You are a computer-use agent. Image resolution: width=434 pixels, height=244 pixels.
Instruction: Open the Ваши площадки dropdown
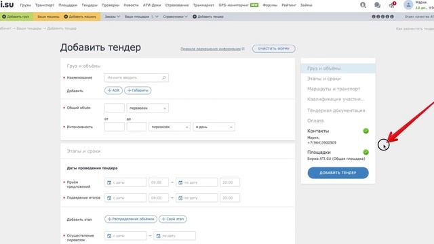coord(142,16)
